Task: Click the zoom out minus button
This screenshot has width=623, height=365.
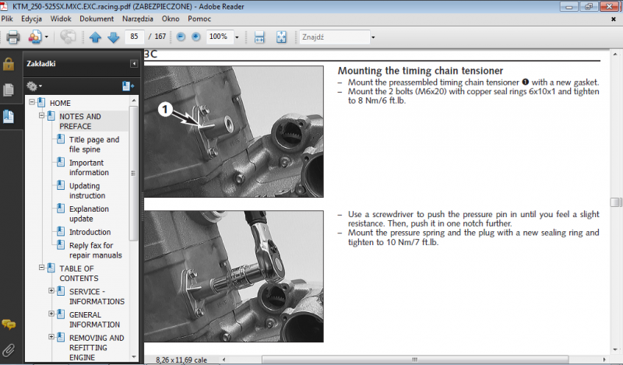Action: (181, 37)
